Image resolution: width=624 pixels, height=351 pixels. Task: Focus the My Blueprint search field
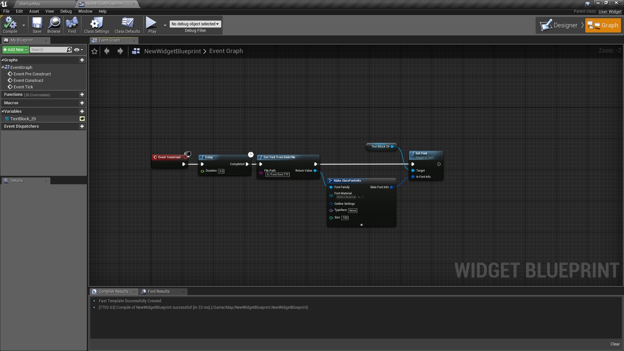[48, 50]
